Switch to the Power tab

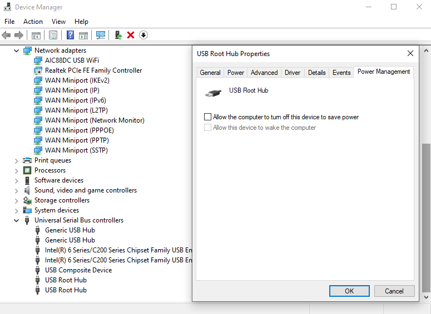click(x=236, y=73)
